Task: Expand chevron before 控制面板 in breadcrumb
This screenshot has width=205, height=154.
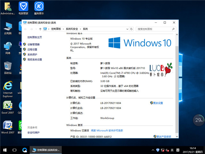Action: click(49, 29)
